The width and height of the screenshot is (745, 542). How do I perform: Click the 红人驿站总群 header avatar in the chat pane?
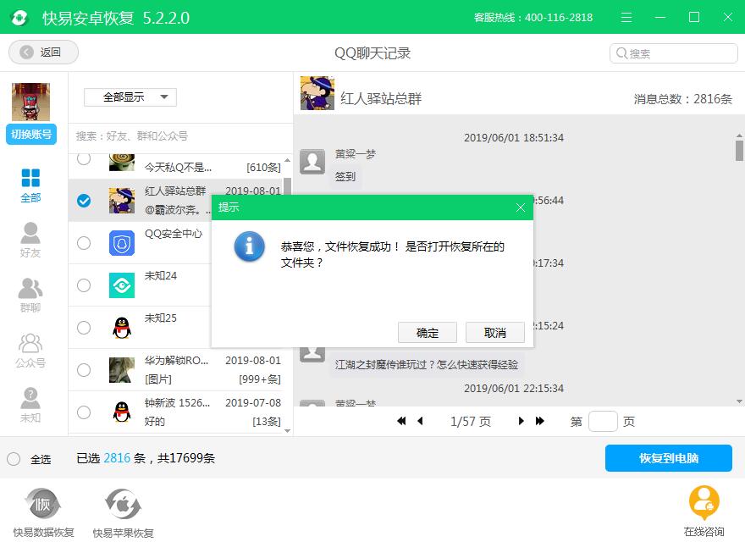click(317, 92)
